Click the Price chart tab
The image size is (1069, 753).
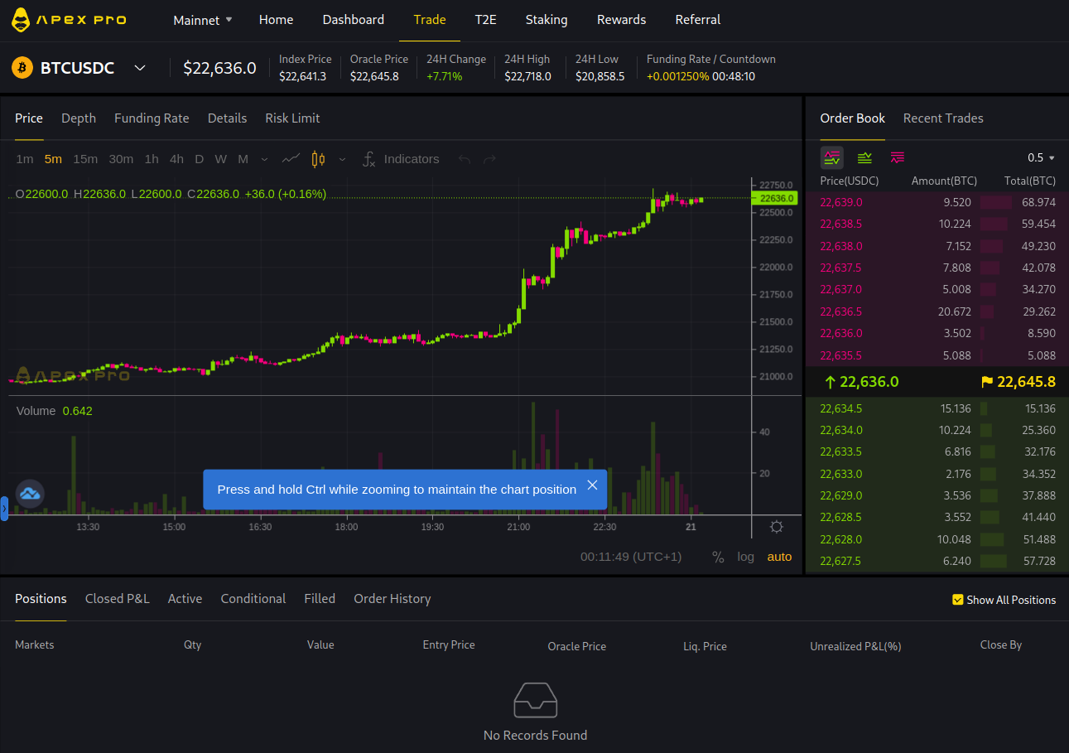click(x=29, y=118)
